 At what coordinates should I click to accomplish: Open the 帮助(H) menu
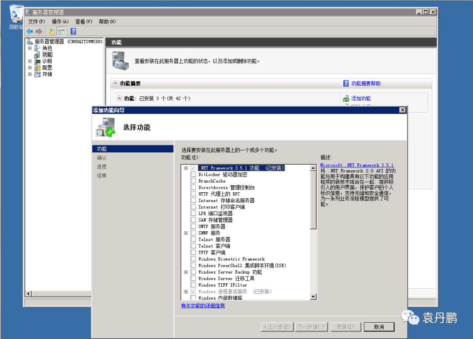pyautogui.click(x=107, y=21)
